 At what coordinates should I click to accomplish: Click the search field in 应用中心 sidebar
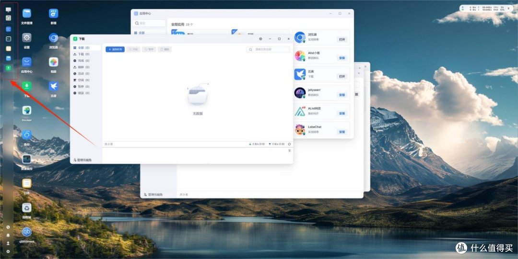pos(149,23)
